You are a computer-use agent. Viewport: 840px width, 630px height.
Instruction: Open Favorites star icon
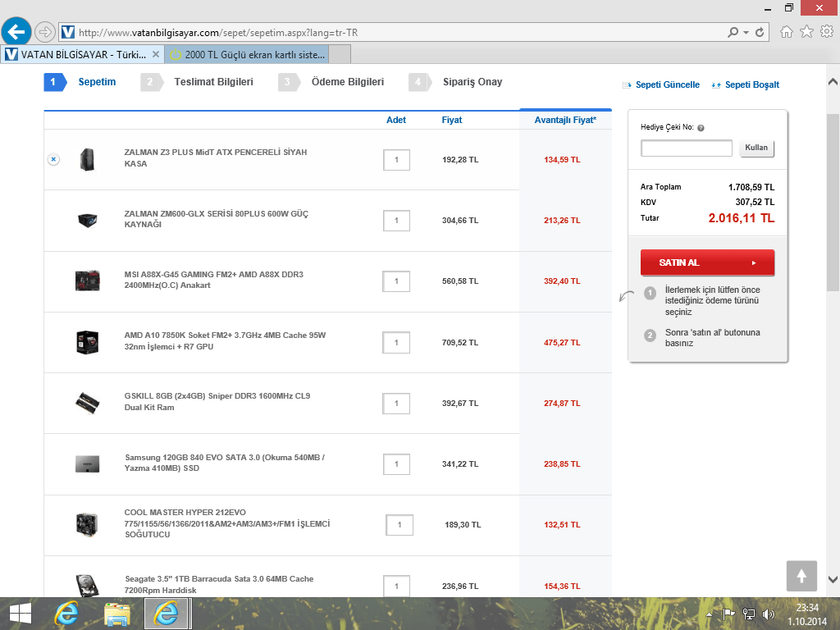(x=806, y=32)
